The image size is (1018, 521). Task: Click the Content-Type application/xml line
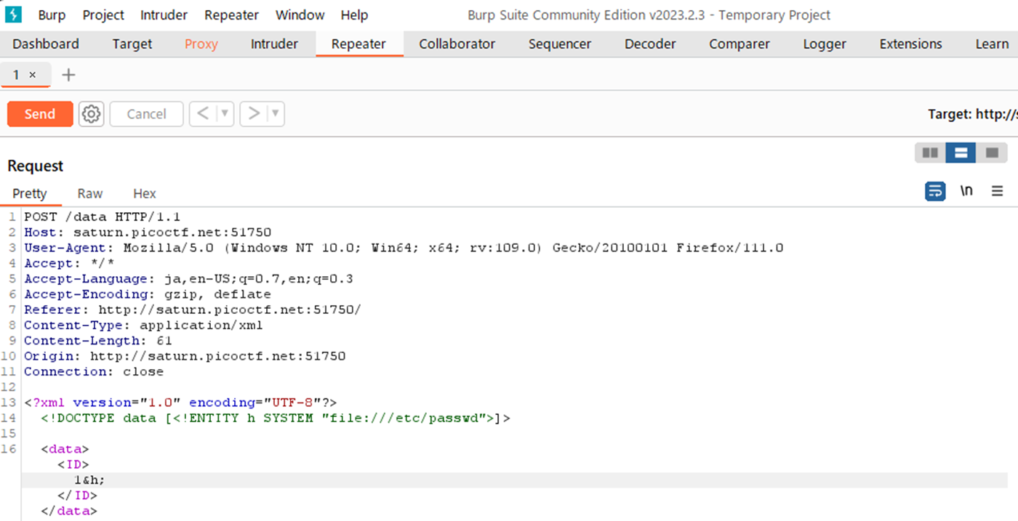pyautogui.click(x=143, y=326)
